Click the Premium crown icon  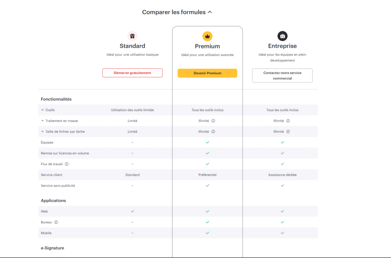coord(207,37)
